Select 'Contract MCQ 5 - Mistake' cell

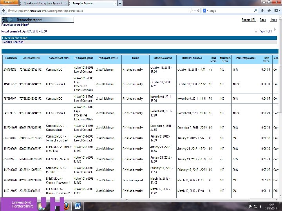56,170
